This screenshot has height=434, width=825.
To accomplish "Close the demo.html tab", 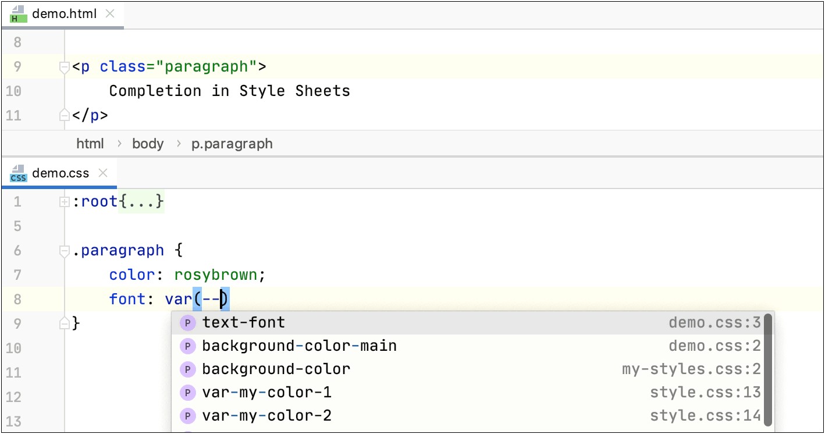I will (109, 15).
